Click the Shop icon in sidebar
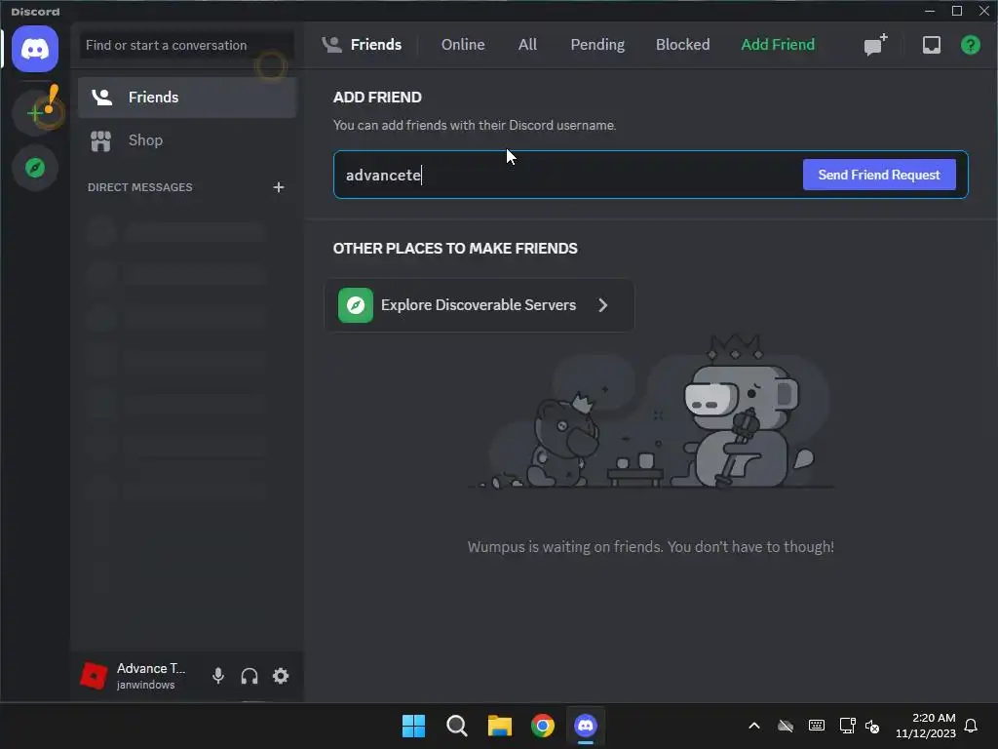This screenshot has width=998, height=749. coord(100,140)
